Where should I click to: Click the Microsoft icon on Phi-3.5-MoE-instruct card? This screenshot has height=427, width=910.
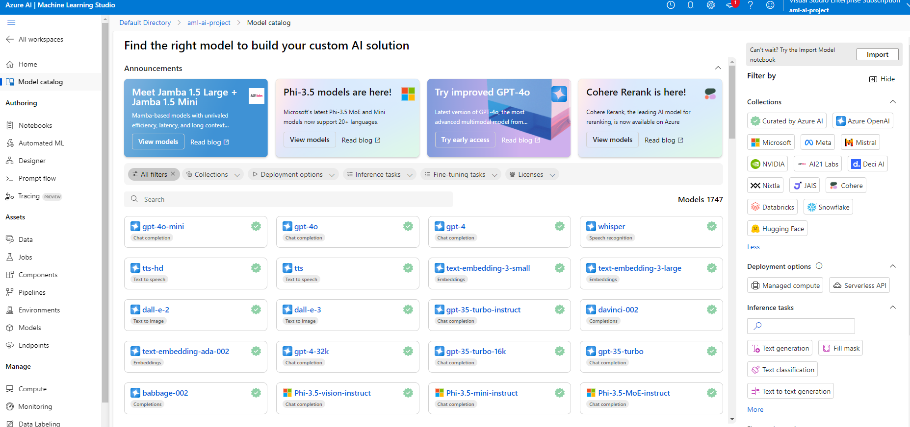coord(591,393)
